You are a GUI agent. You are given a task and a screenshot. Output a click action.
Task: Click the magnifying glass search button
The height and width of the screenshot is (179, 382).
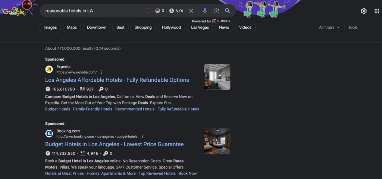[228, 11]
